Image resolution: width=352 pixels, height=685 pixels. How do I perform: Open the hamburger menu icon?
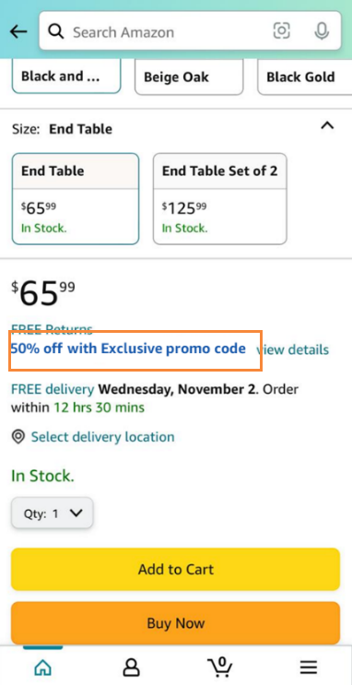(309, 667)
